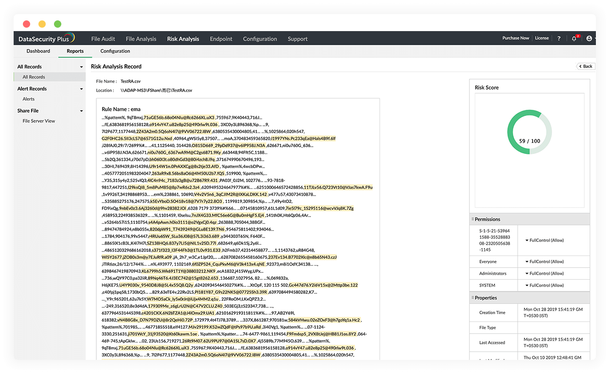Click the Last Accessed date value
The image size is (610, 372).
(x=553, y=342)
